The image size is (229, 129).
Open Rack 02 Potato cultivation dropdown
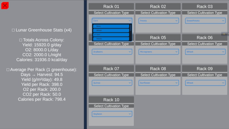[159, 21]
